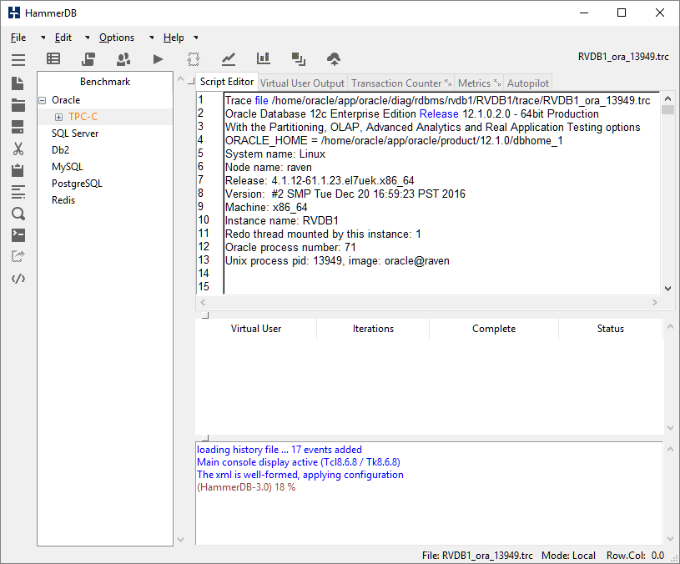Click the Benchmark tree scroll-down arrow
680x564 pixels.
[181, 540]
